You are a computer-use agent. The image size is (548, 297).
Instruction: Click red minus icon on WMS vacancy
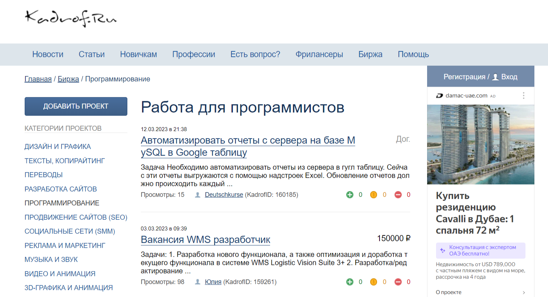pos(398,282)
